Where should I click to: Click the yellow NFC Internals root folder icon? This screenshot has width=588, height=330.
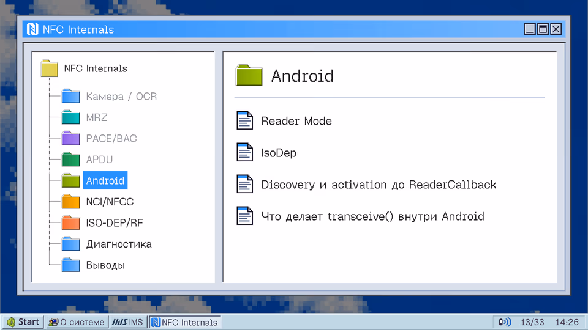tap(49, 68)
